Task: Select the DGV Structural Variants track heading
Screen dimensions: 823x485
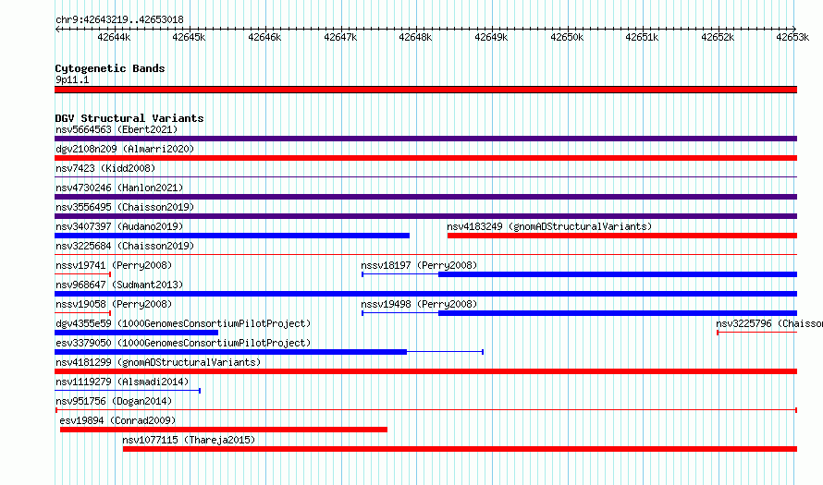Action: [x=129, y=118]
